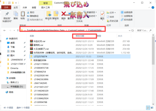Open the Share ribbon tab
The image size is (156, 111).
click(x=25, y=8)
